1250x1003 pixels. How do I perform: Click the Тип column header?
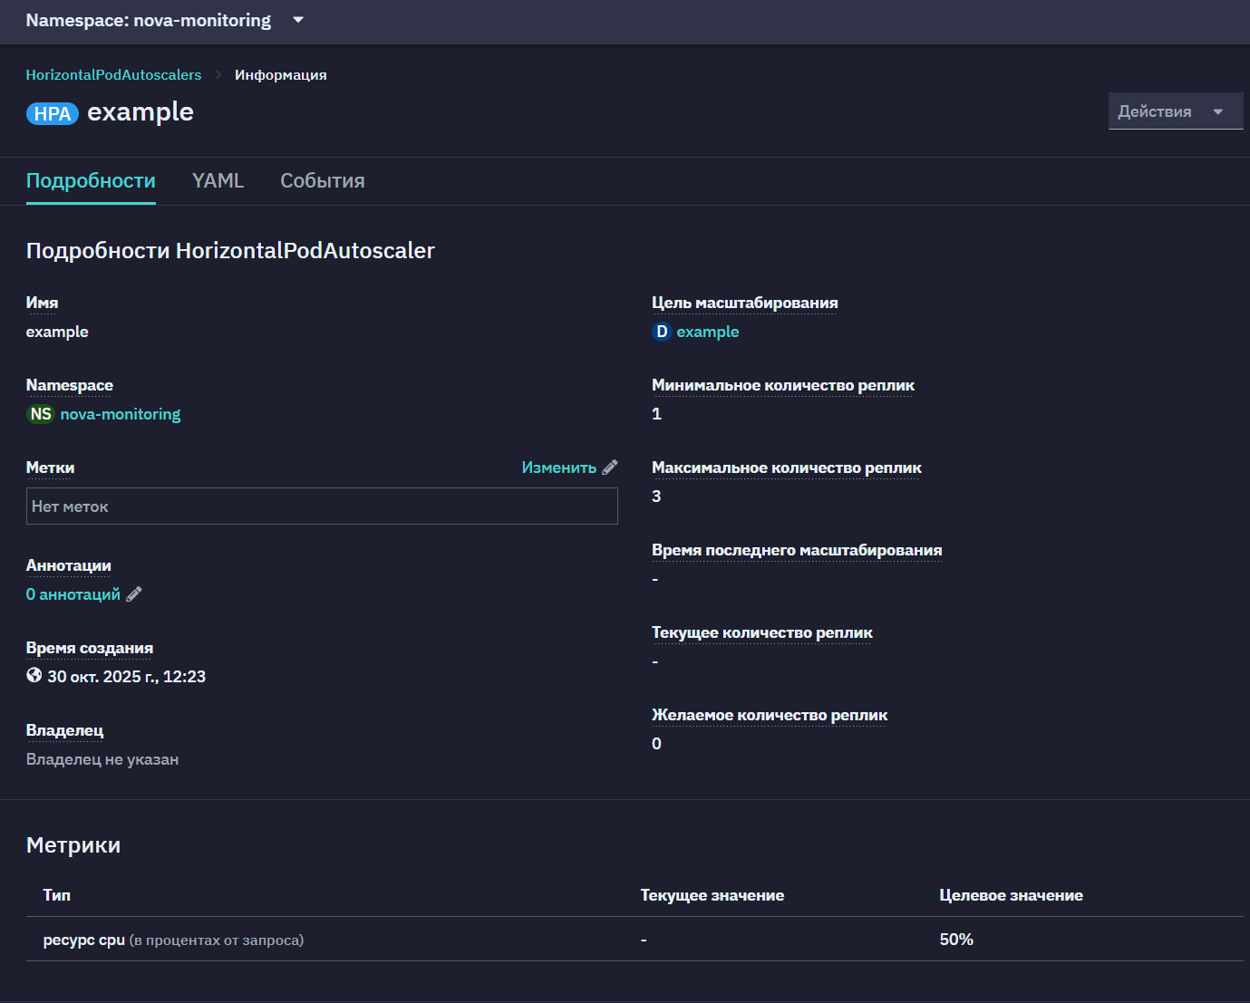pyautogui.click(x=57, y=895)
